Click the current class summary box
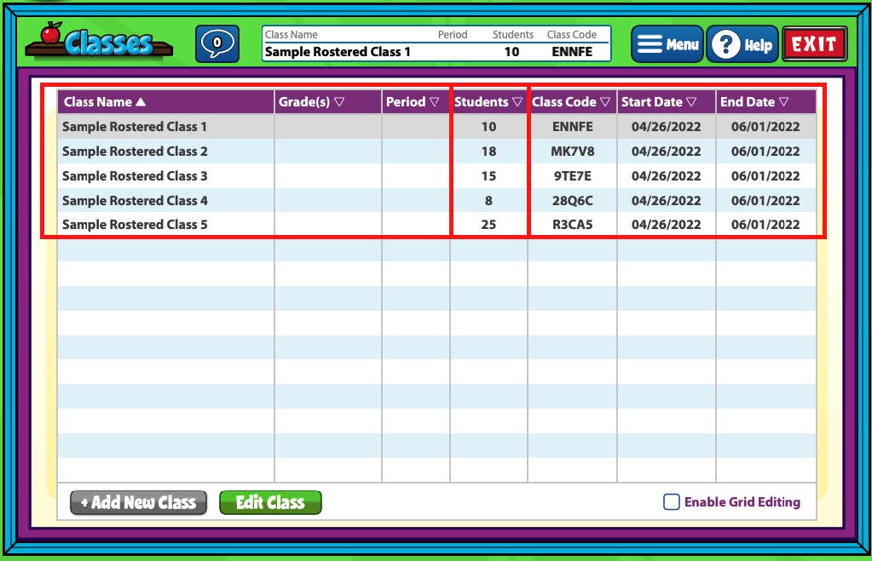This screenshot has height=561, width=872. point(436,43)
